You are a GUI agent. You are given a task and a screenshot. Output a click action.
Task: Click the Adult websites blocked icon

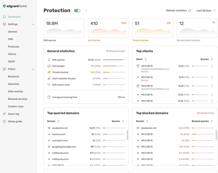49,79
